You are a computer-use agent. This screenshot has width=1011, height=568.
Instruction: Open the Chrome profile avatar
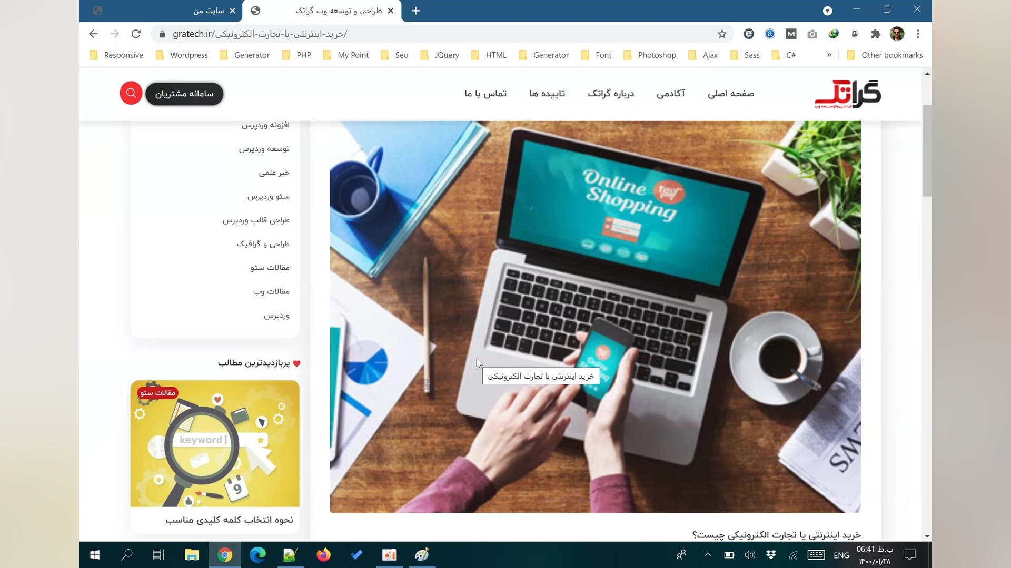pyautogui.click(x=897, y=34)
